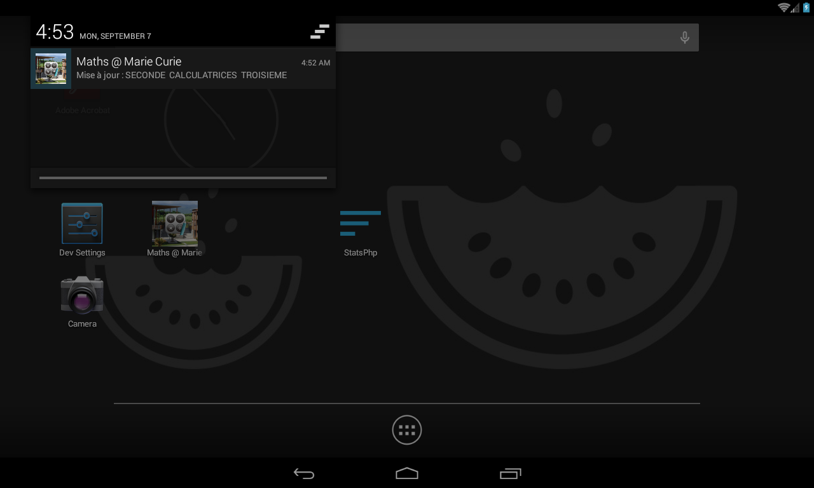The image size is (814, 488).
Task: Tap the 4:53 clock in notification shade
Action: (x=55, y=32)
